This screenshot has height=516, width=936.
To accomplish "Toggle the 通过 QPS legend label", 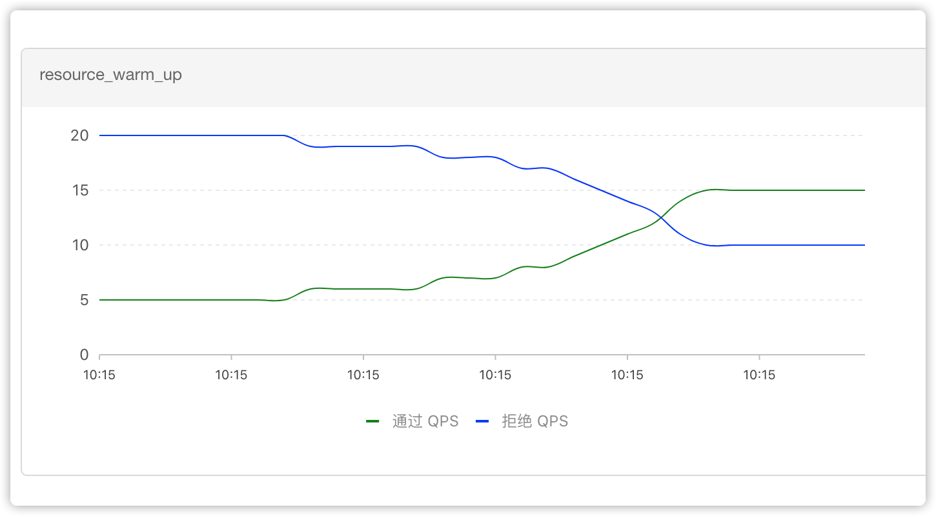I will click(x=425, y=422).
